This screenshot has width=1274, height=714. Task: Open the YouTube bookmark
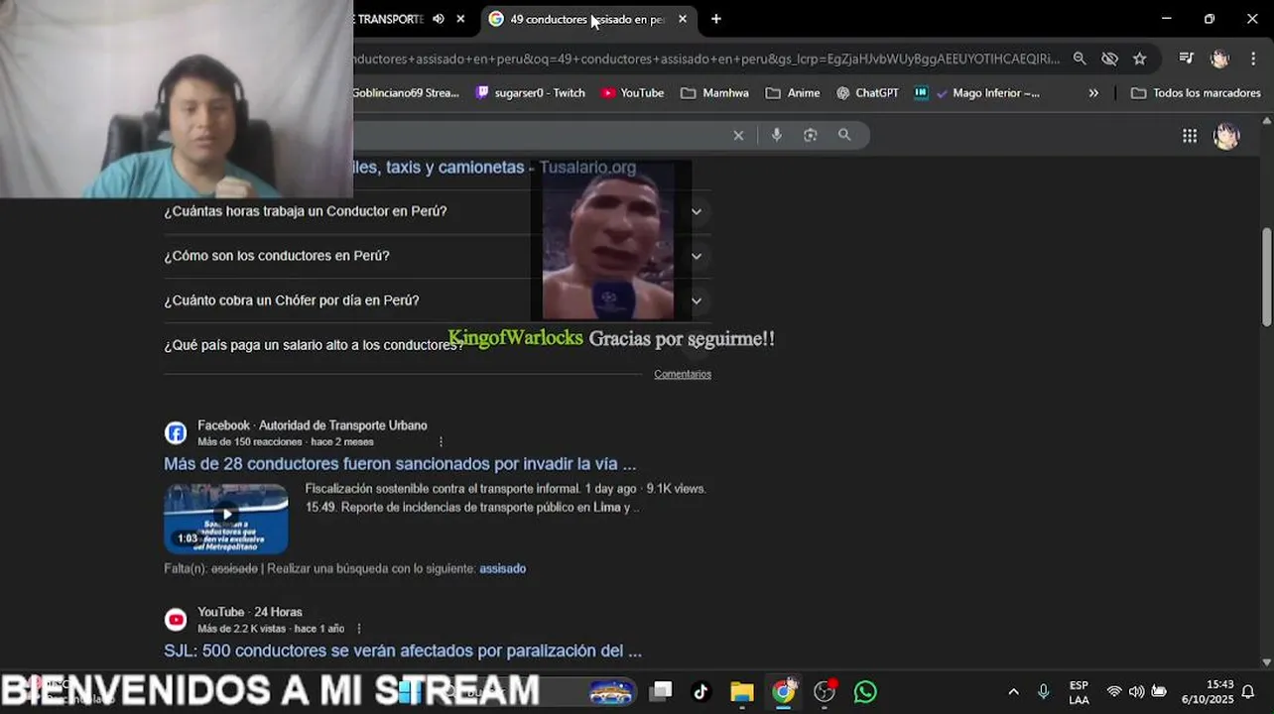pos(632,93)
